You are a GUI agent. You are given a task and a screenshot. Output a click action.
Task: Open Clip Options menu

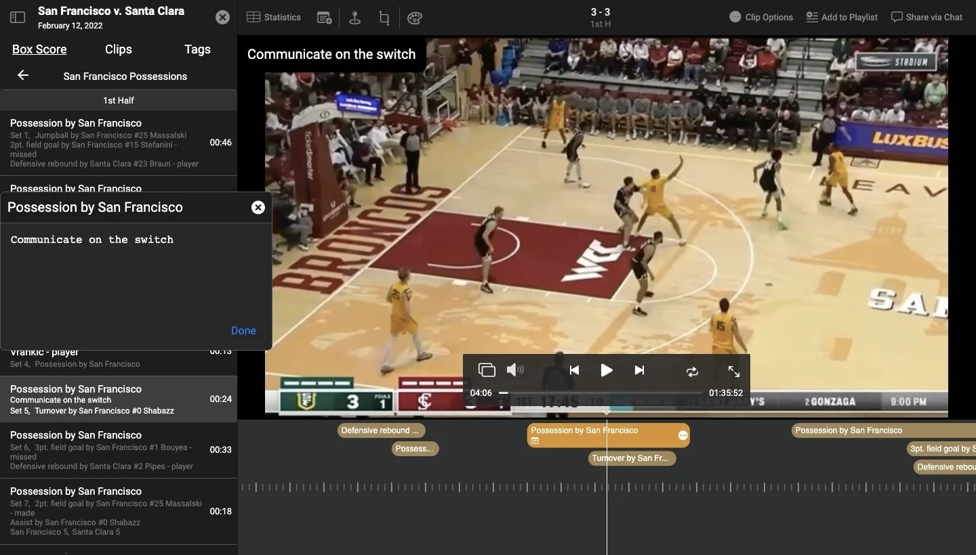point(761,18)
